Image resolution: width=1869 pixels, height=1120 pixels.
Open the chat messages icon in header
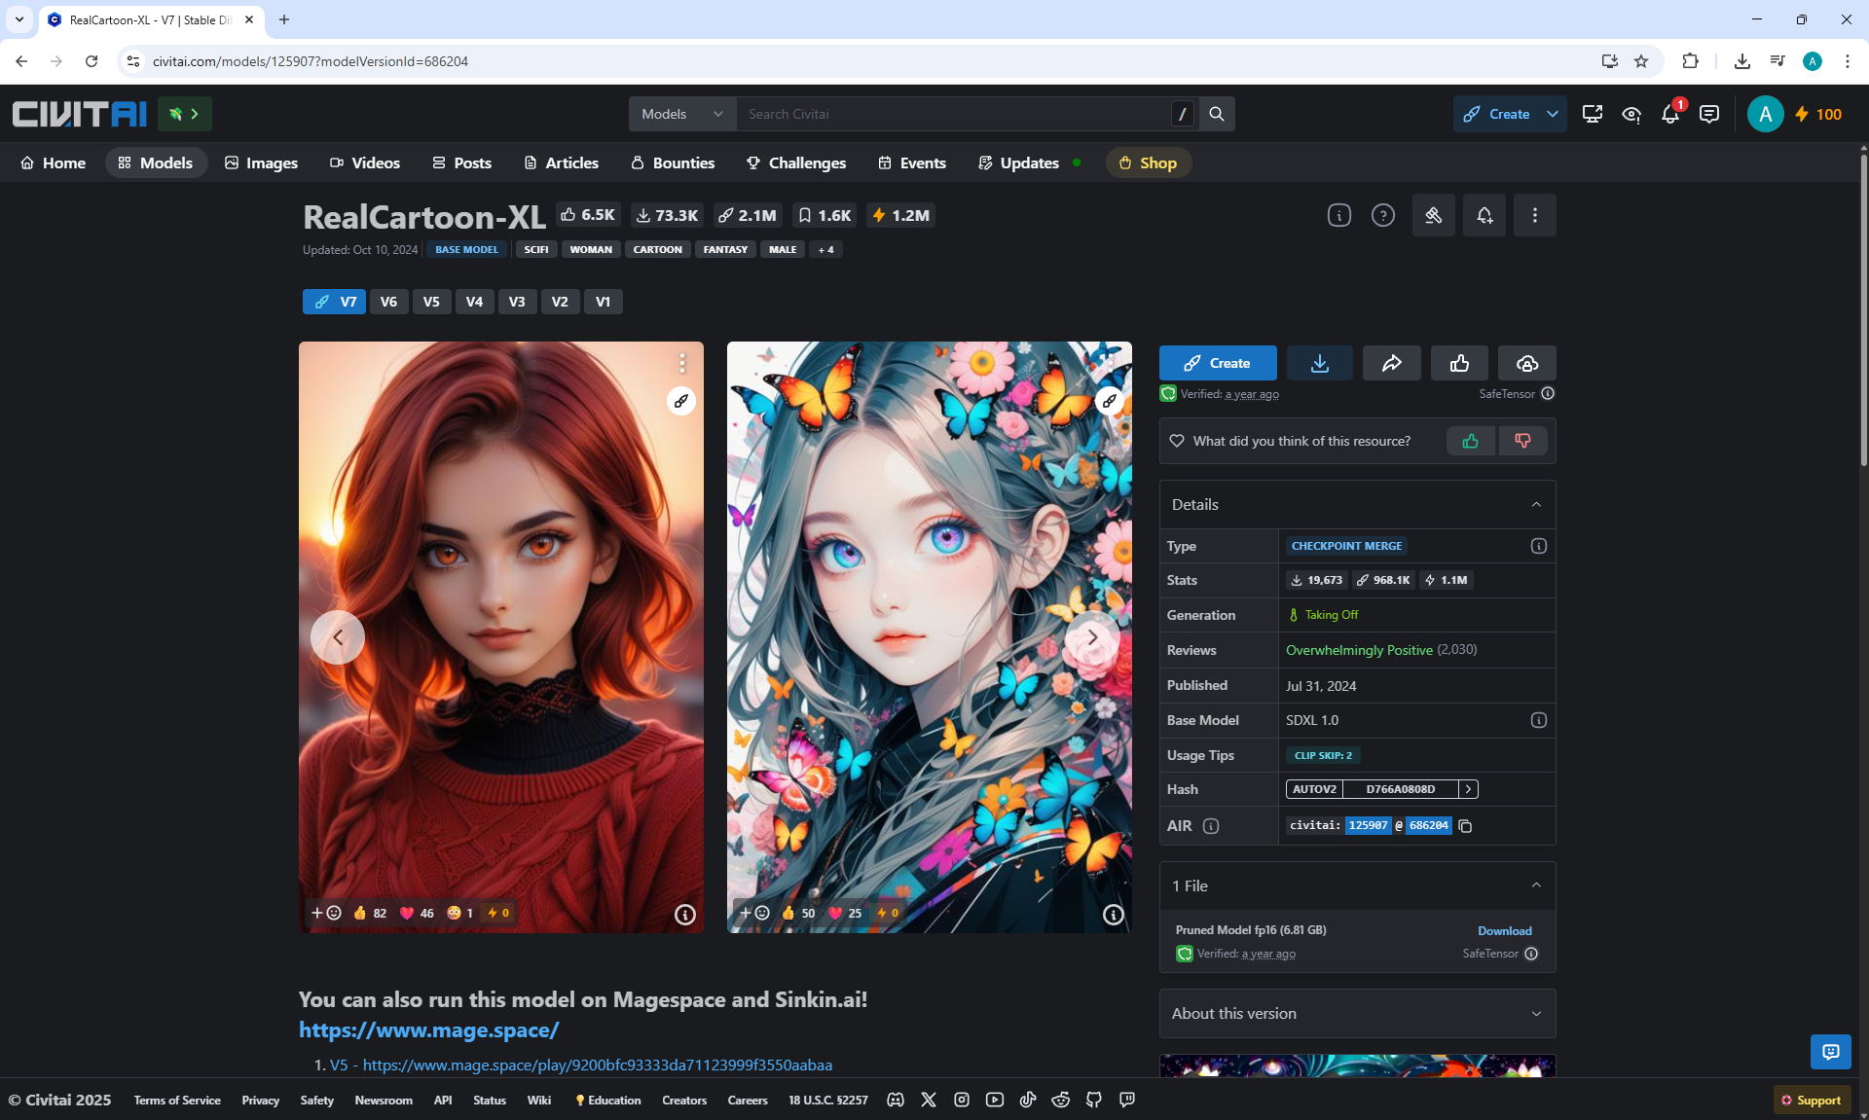(x=1708, y=115)
